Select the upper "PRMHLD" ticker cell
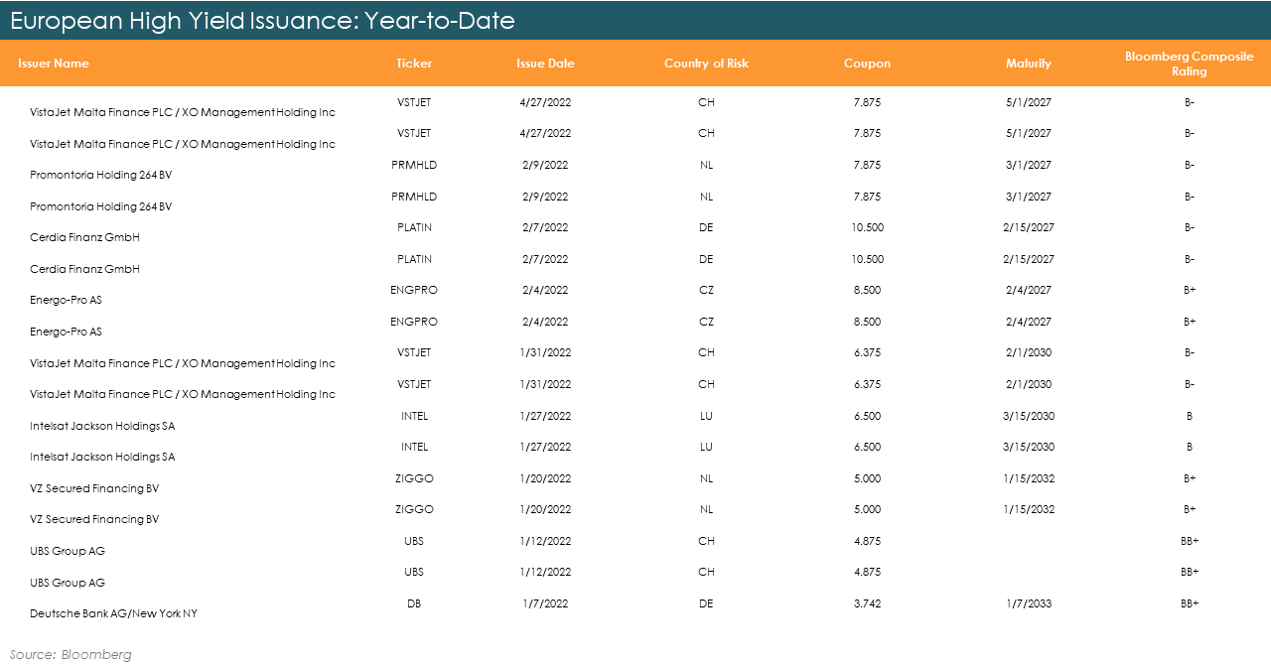The image size is (1271, 667). point(414,165)
